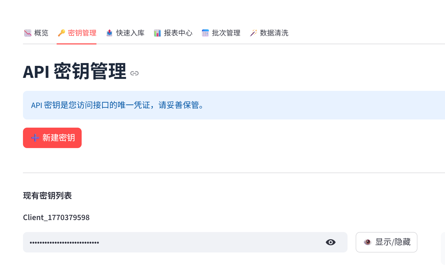Click the inbox tray icon by 快速入库
The image size is (445, 266).
(109, 33)
